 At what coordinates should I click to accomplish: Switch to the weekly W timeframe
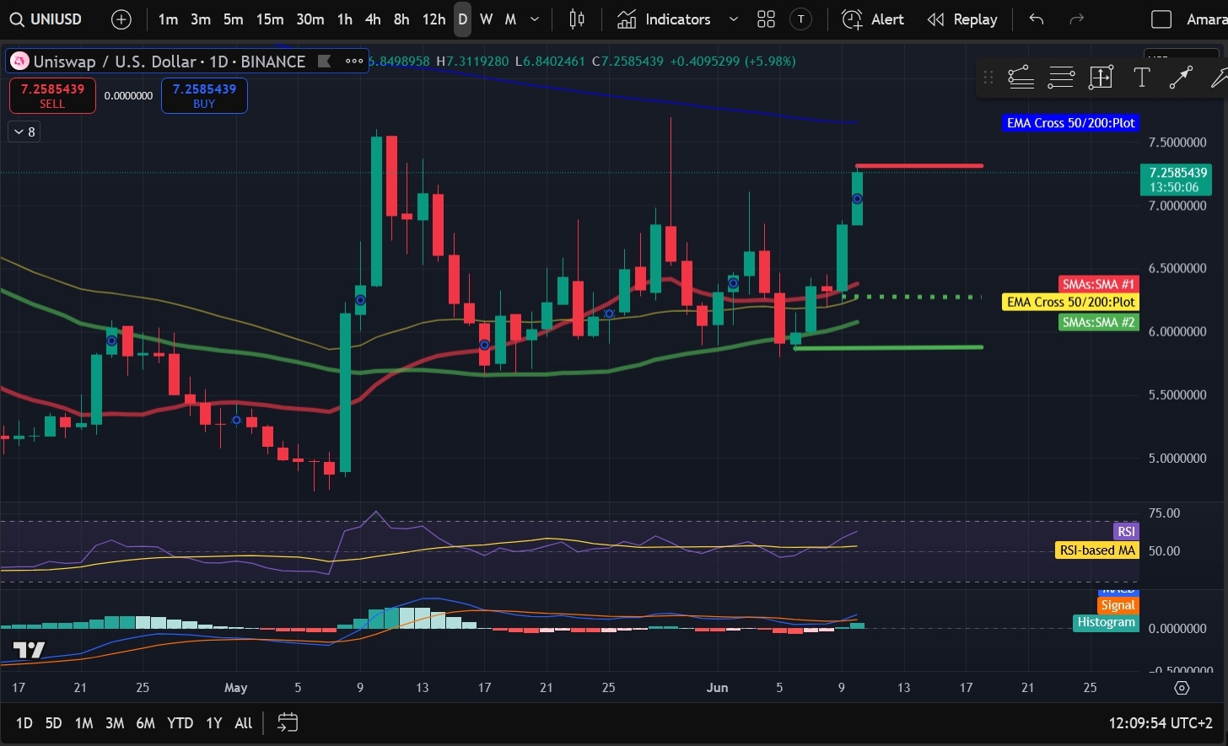487,19
